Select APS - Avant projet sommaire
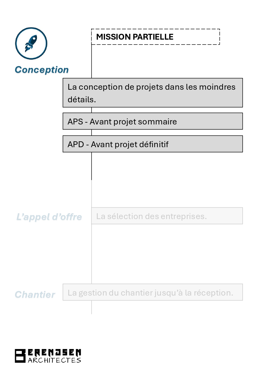The height and width of the screenshot is (381, 254). pyautogui.click(x=153, y=121)
